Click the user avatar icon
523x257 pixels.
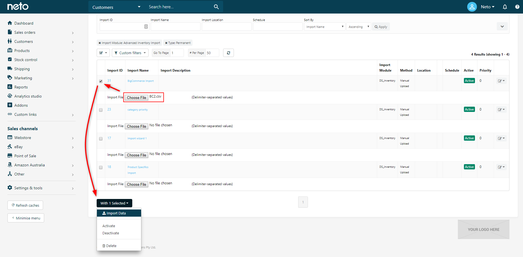click(472, 7)
